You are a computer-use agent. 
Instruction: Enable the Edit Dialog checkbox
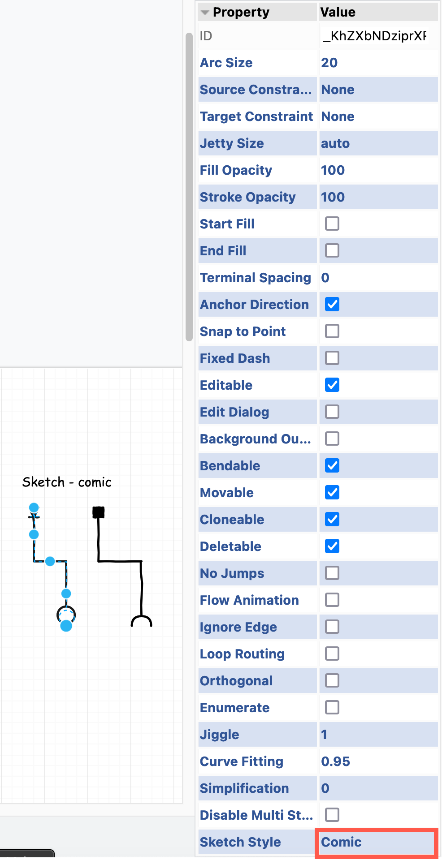[332, 412]
